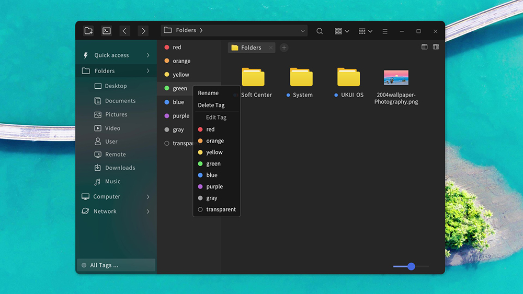Image resolution: width=523 pixels, height=294 pixels.
Task: Select the 2004wallpaper-Photography.png thumbnail
Action: 396,78
